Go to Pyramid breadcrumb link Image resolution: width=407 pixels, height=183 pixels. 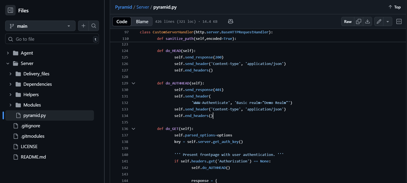(x=123, y=7)
